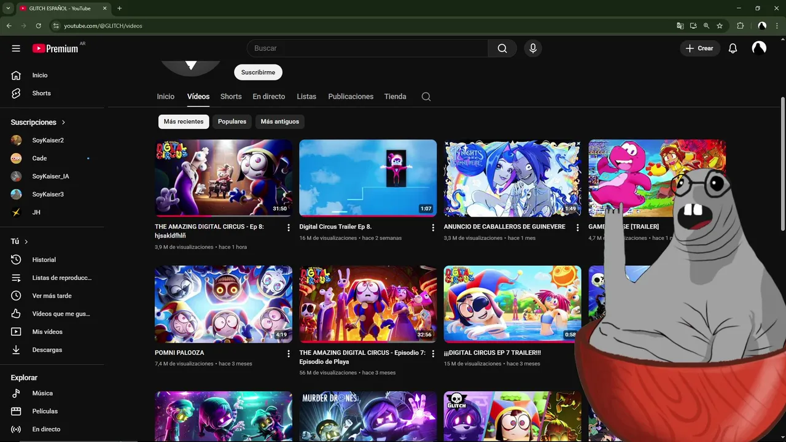Switch to the Inicio channel tab
The image size is (786, 442).
pos(166,96)
